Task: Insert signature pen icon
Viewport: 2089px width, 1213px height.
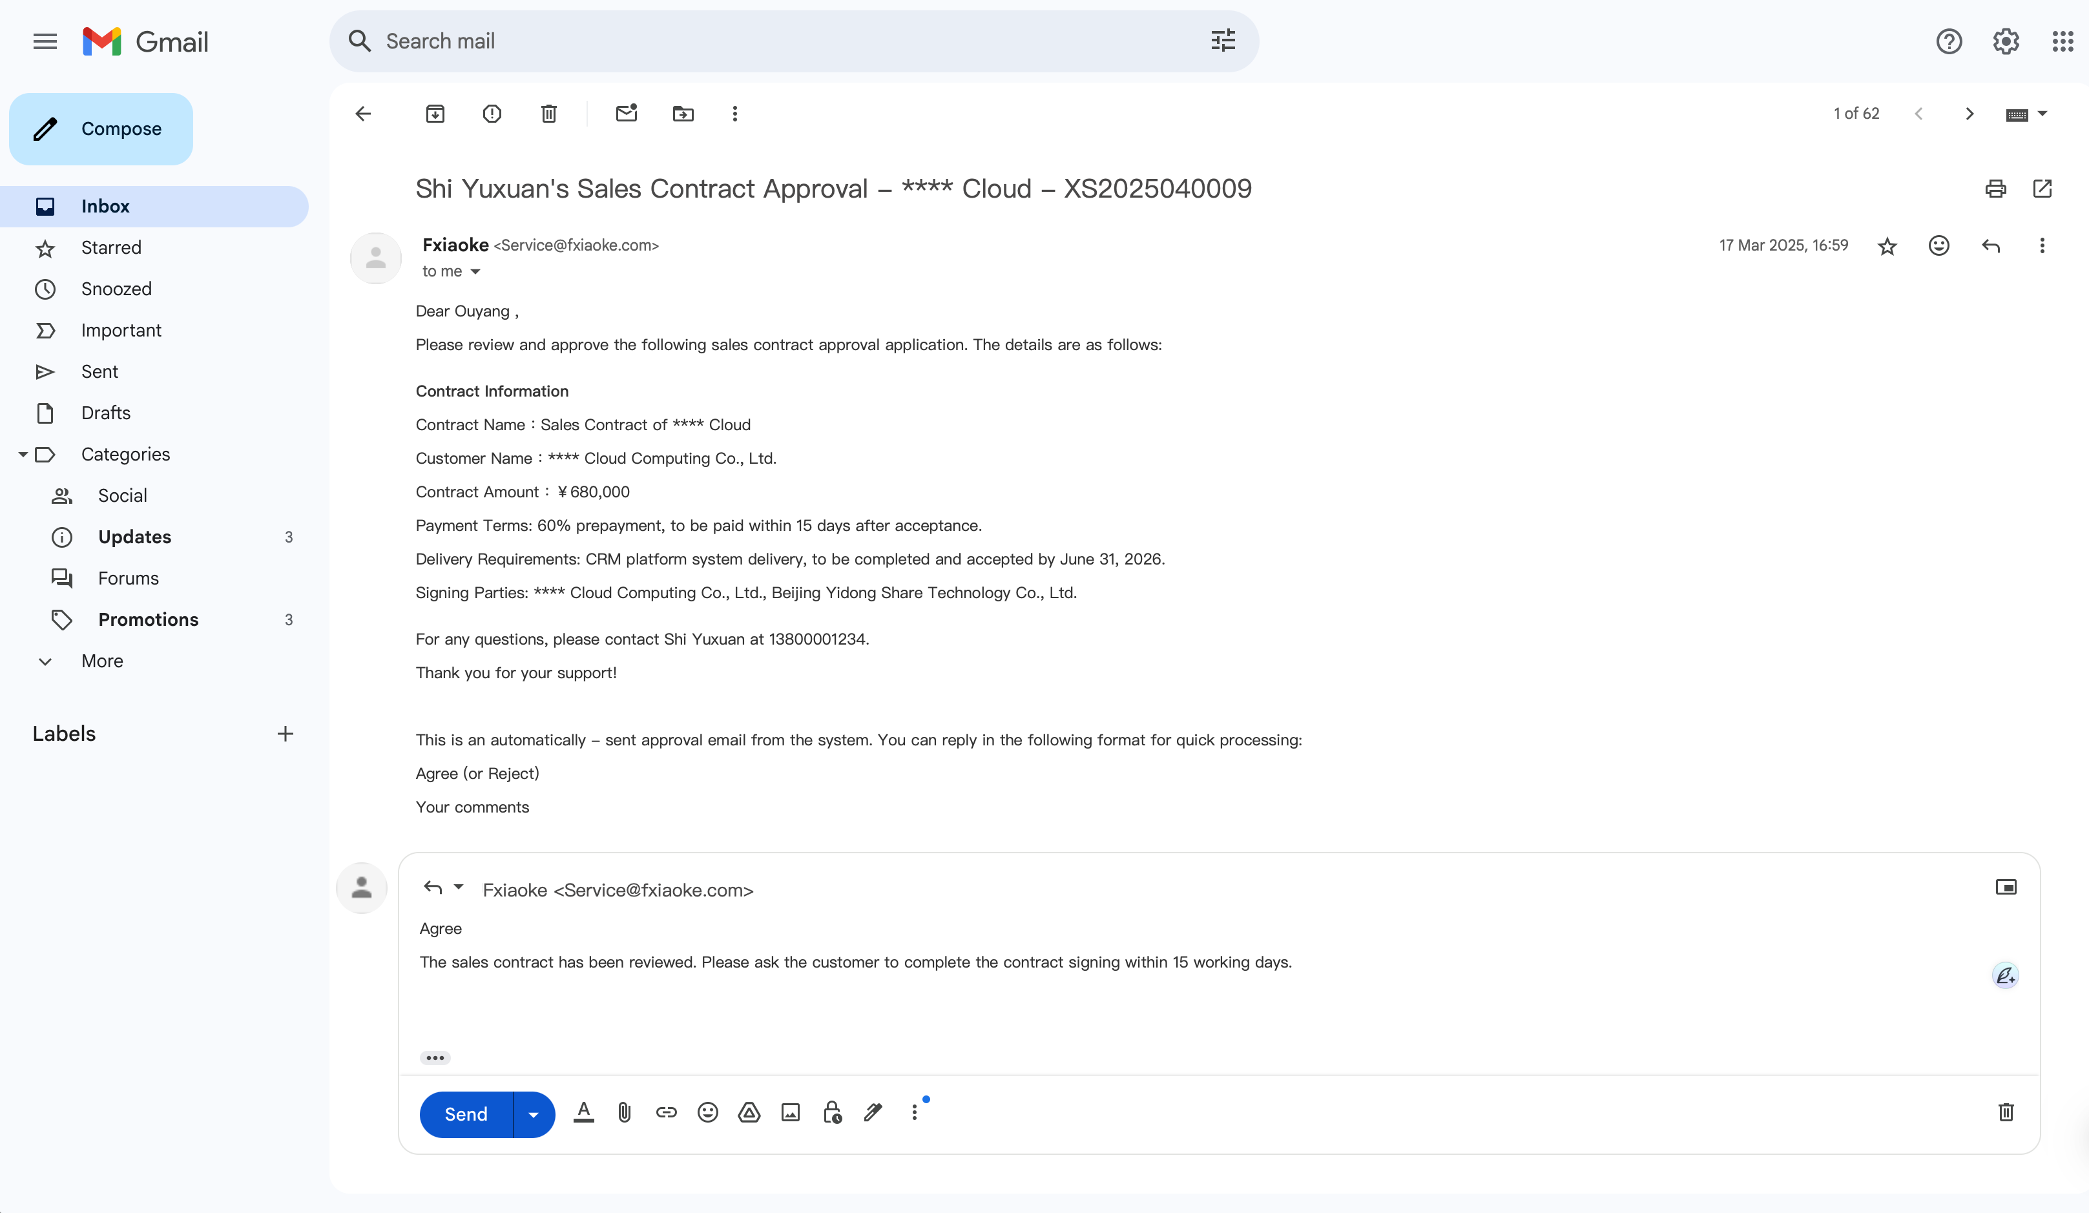Action: pyautogui.click(x=873, y=1113)
